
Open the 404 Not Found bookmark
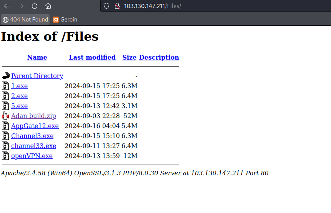[25, 20]
